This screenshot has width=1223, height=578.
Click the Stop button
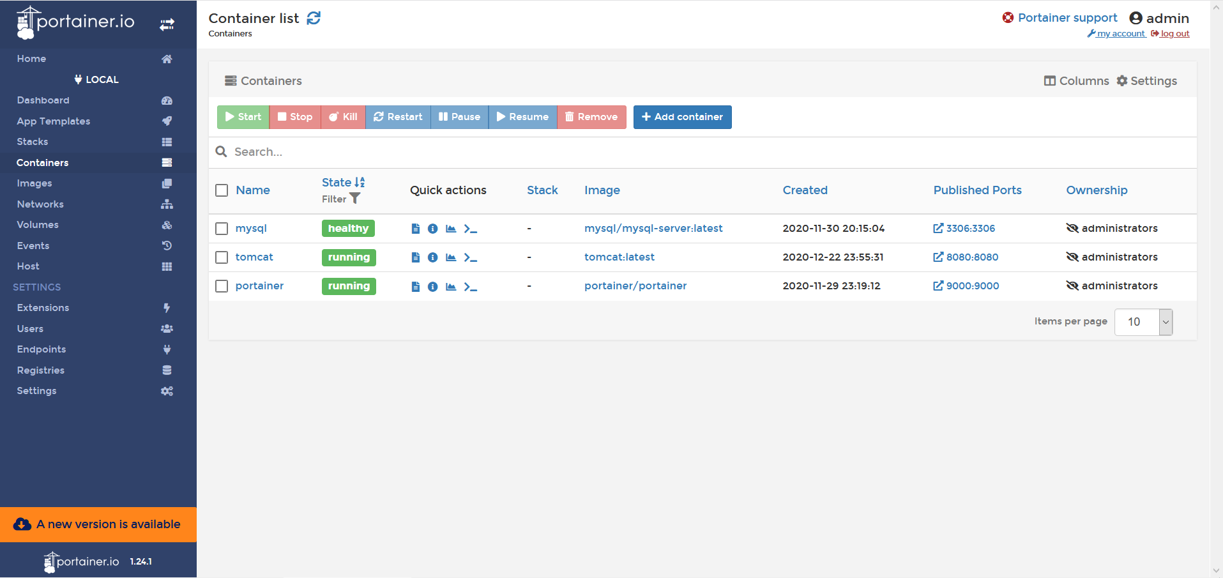[295, 117]
